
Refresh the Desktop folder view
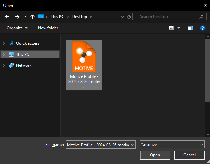(x=129, y=17)
